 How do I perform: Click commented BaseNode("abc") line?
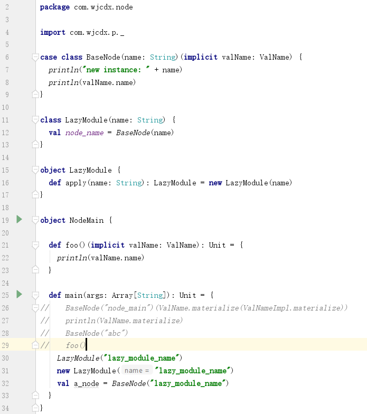tap(97, 333)
